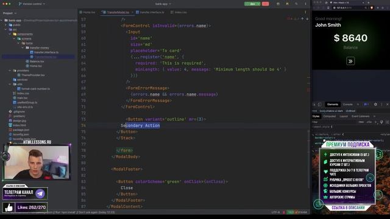Collapse the providers folder
This screenshot has width=390, height=219.
coord(10,71)
